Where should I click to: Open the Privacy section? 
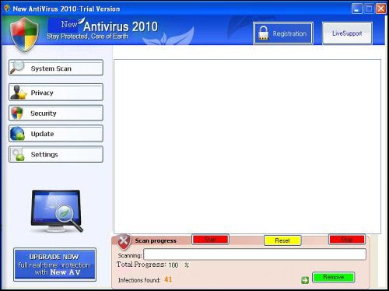click(56, 93)
